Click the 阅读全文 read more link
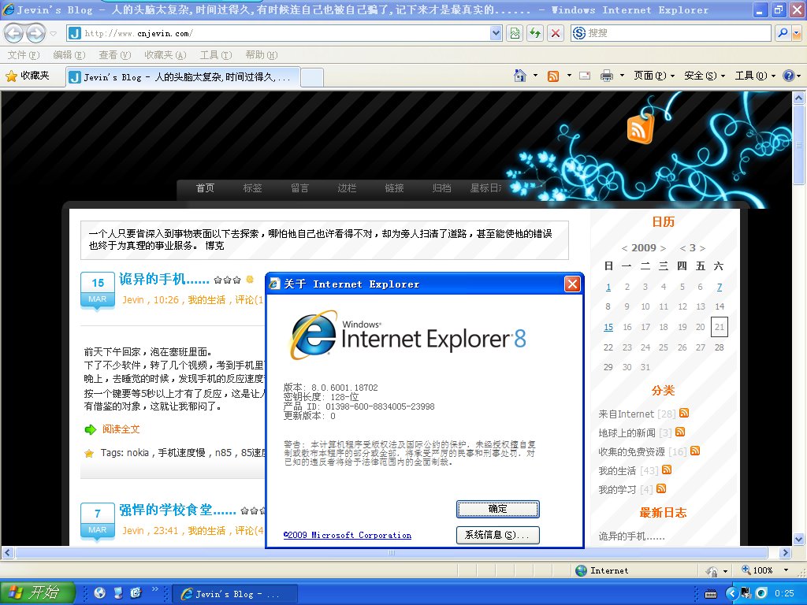This screenshot has width=807, height=605. [121, 429]
